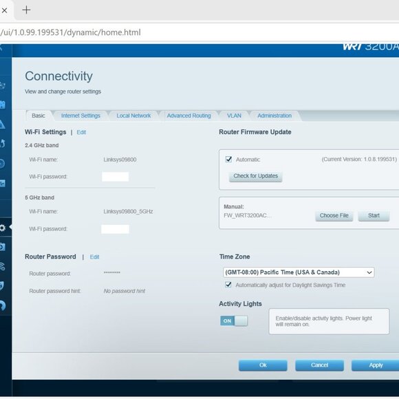Click the Activity Lights description text box
This screenshot has width=399, height=399.
(x=329, y=321)
